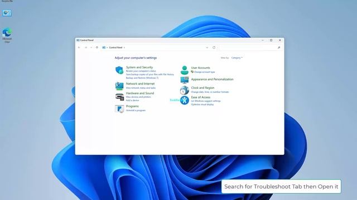The width and height of the screenshot is (357, 200).
Task: Open View devices and printers
Action: pos(138,97)
